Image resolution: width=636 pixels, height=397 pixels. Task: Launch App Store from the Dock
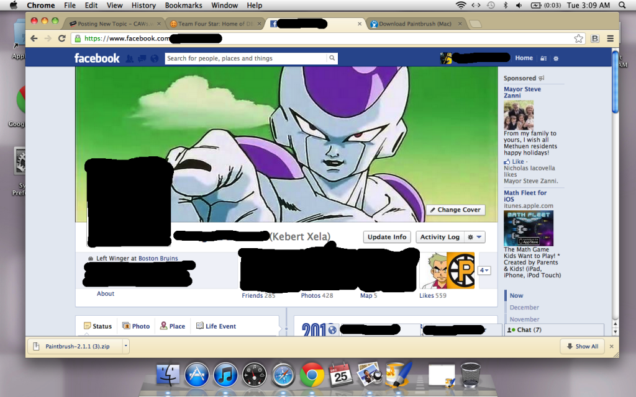coord(197,375)
